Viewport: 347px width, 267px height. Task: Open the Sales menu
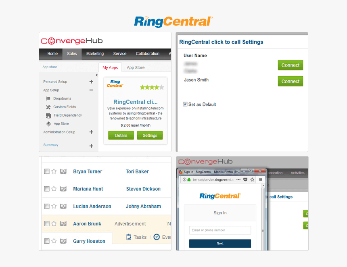[x=72, y=54]
